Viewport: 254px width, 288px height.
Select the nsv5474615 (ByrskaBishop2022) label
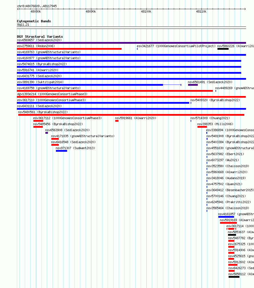pos(42,64)
